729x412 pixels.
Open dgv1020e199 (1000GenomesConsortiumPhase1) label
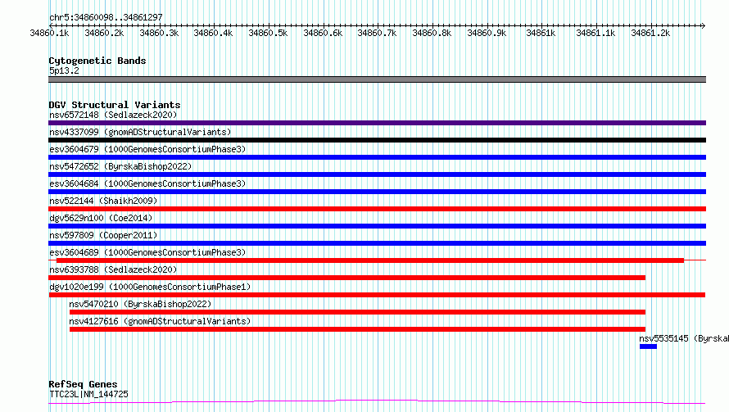coord(150,287)
